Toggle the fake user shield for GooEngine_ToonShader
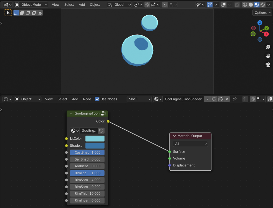This screenshot has height=208, width=273. [x=214, y=99]
